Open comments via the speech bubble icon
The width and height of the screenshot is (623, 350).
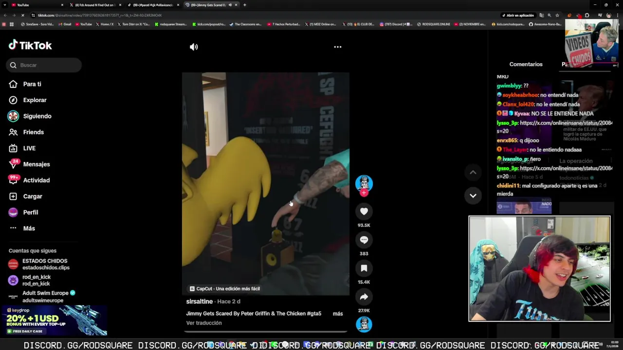point(364,240)
